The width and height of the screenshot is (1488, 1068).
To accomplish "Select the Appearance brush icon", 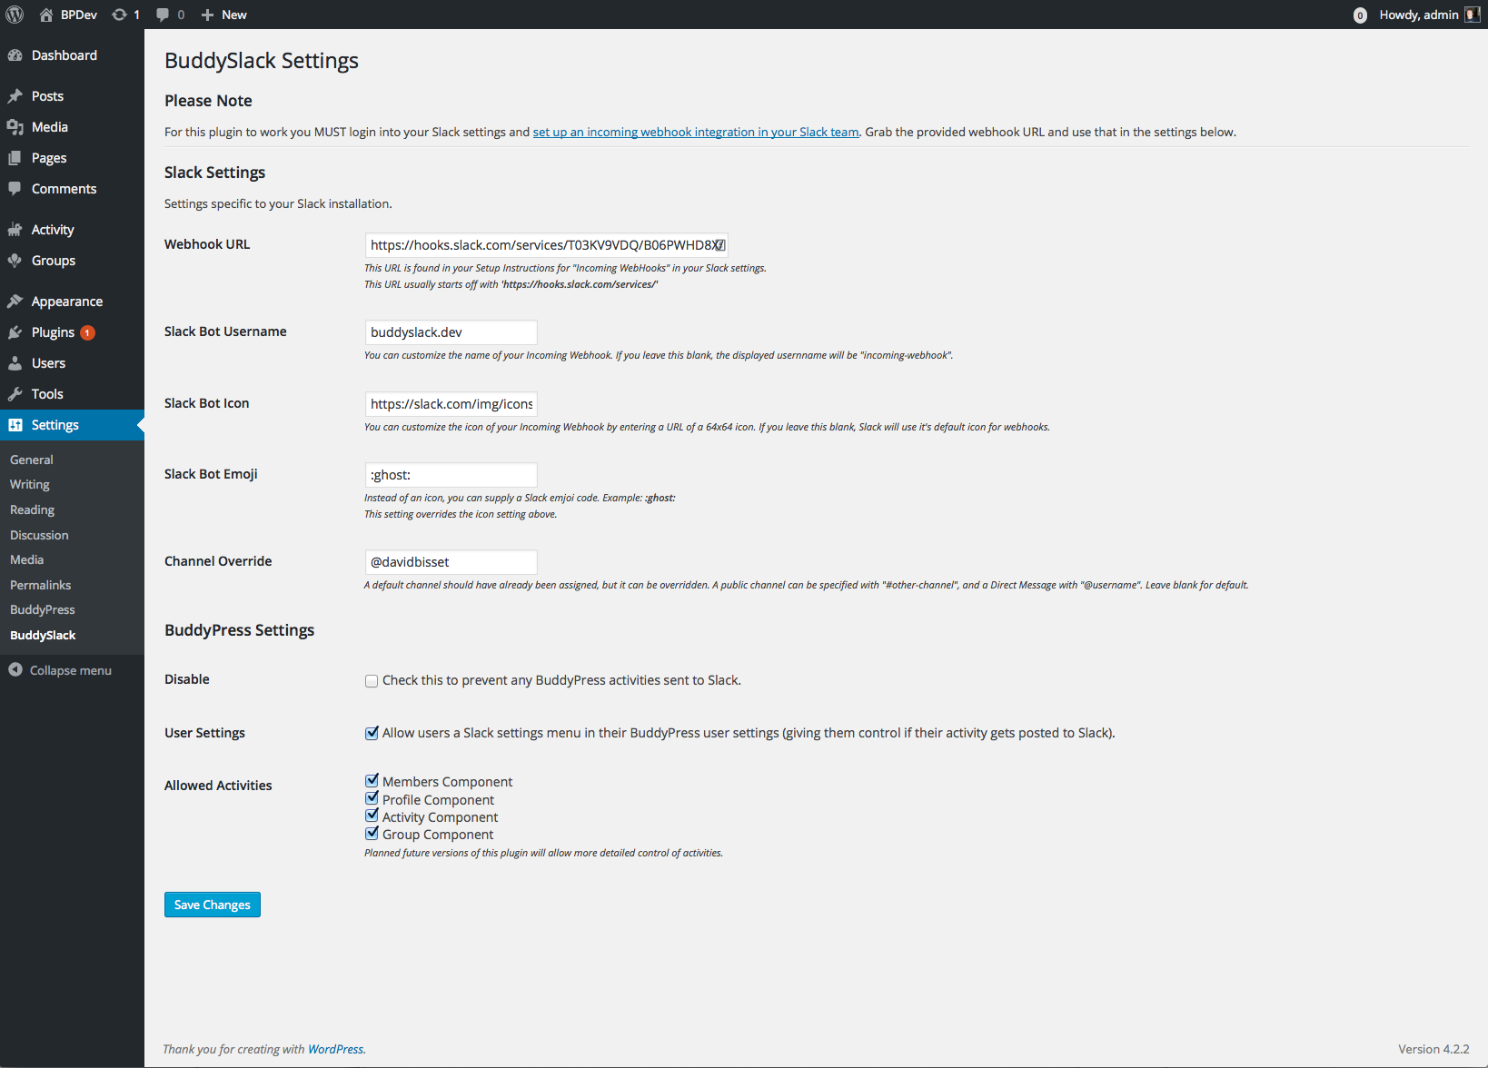I will tap(15, 301).
